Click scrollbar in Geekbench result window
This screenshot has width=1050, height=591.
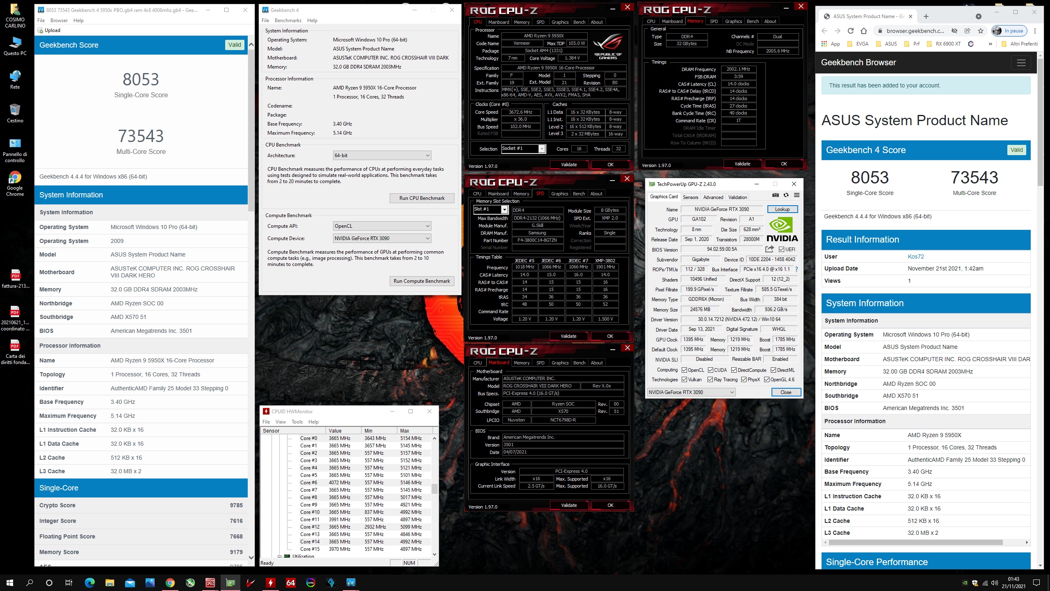tap(251, 130)
